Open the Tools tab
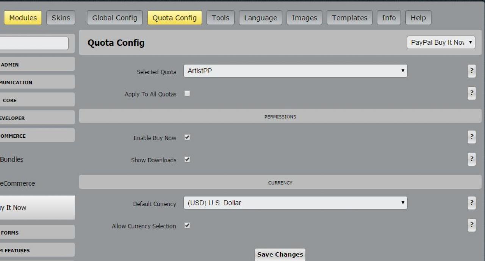Screen dimensions: 485x261 (221, 18)
